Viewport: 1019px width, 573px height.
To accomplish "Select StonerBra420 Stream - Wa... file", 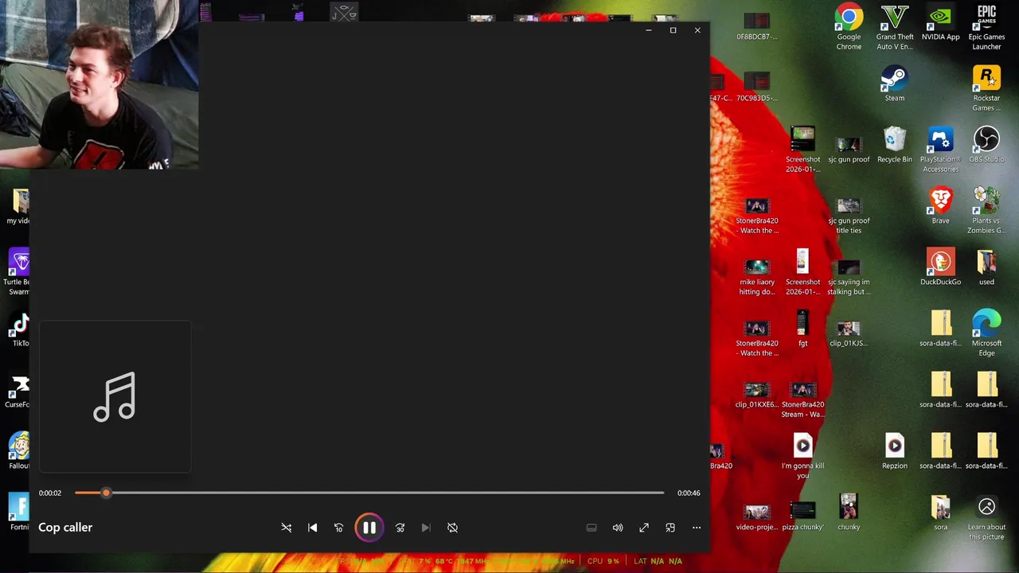I will 802,400.
